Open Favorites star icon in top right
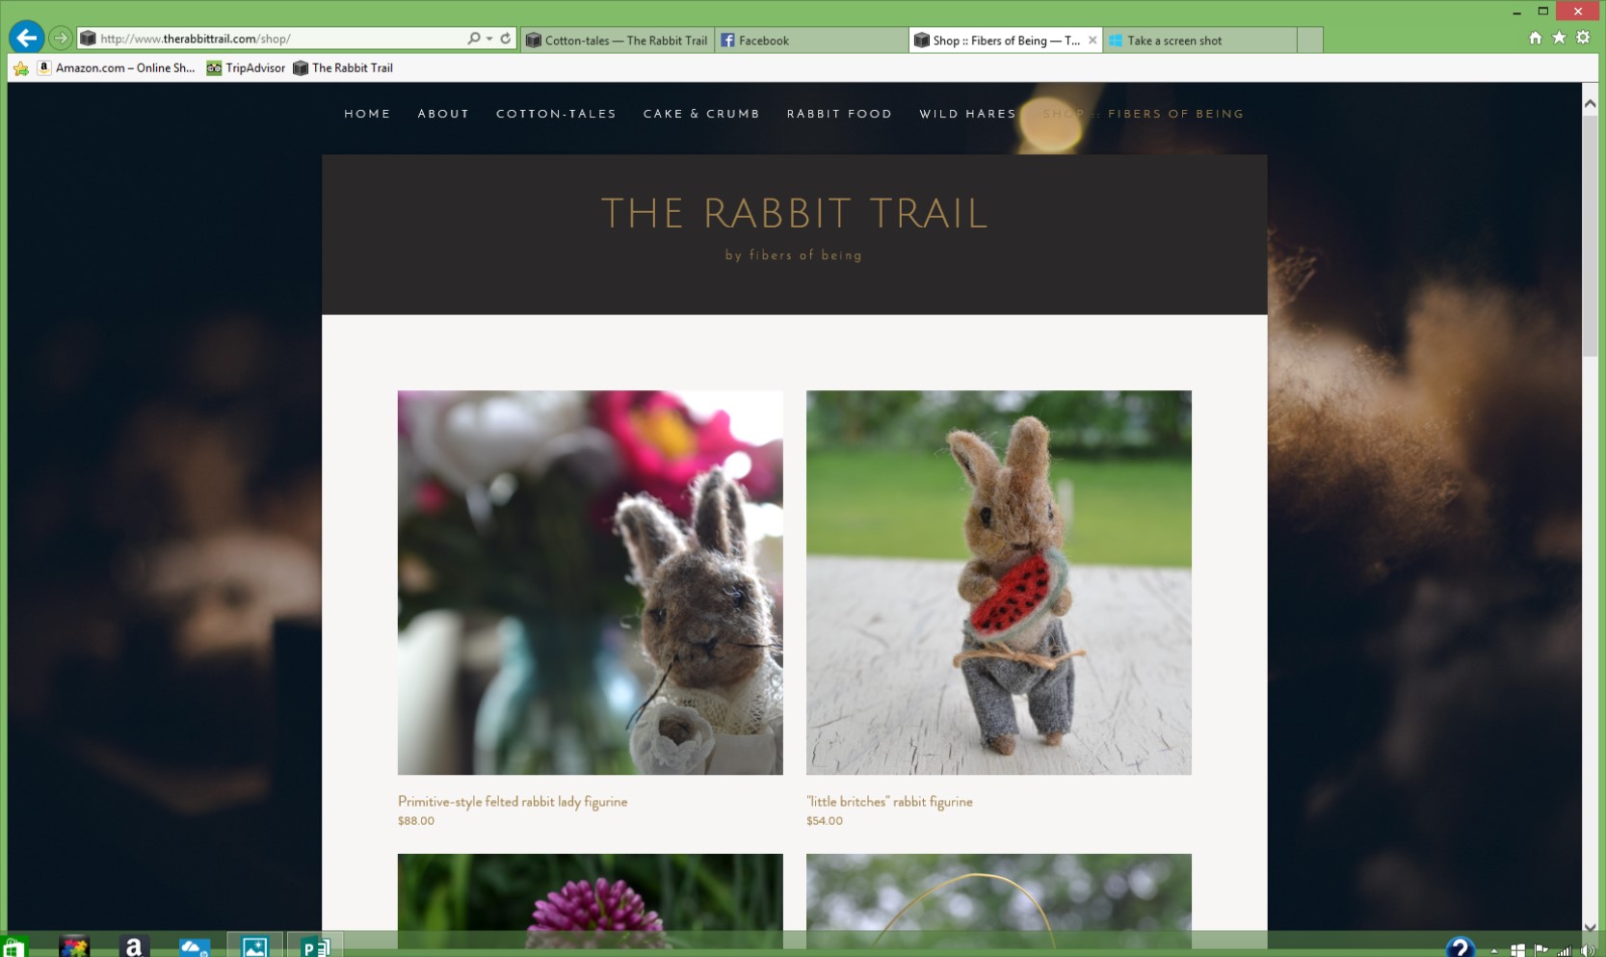1606x957 pixels. click(x=1559, y=38)
